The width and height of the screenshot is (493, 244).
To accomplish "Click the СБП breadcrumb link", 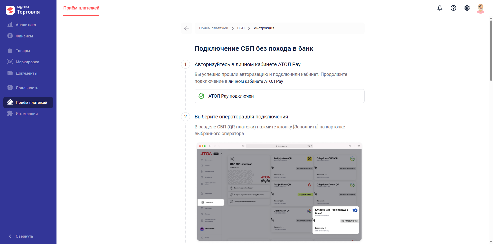I will 241,28.
